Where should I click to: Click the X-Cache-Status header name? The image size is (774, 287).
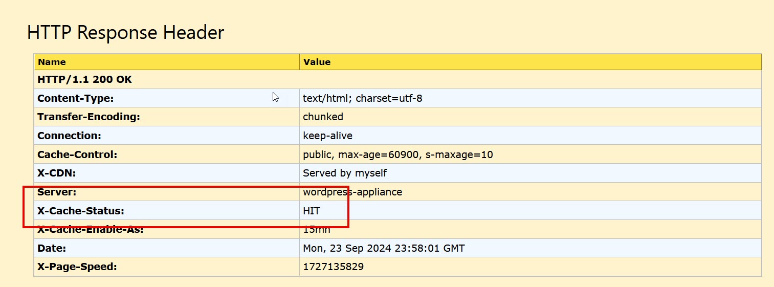(x=80, y=211)
